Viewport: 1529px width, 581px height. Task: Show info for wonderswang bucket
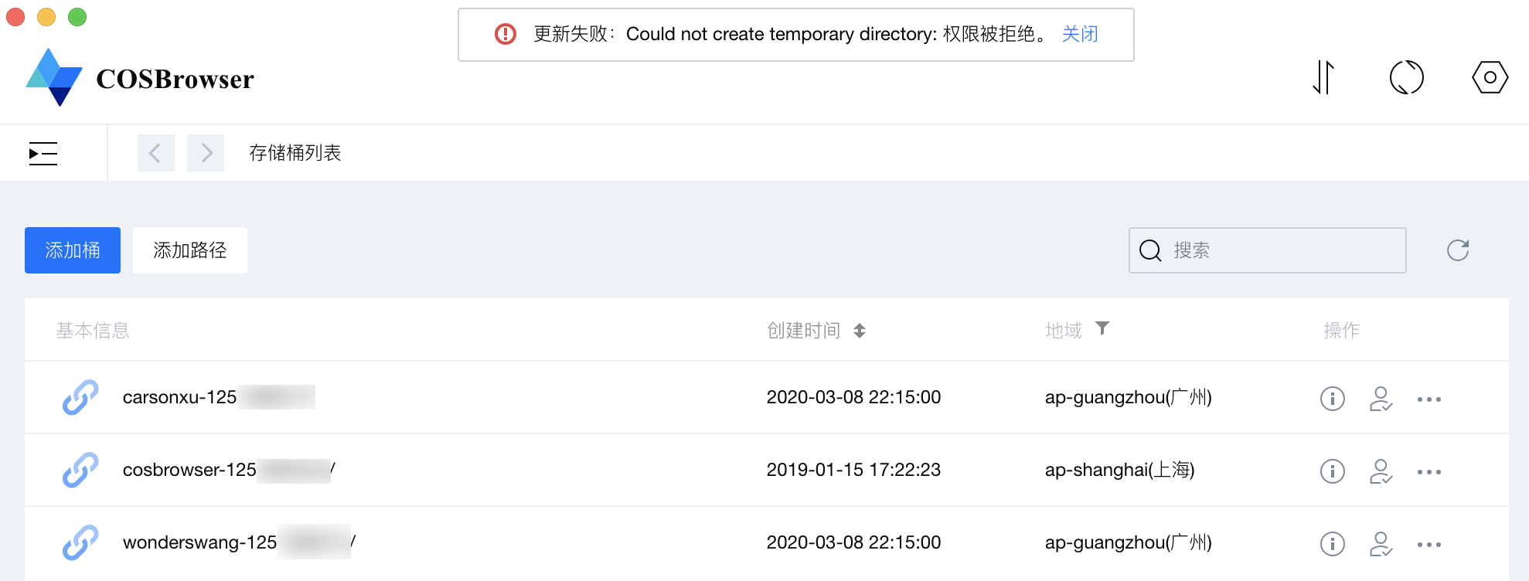(x=1333, y=544)
